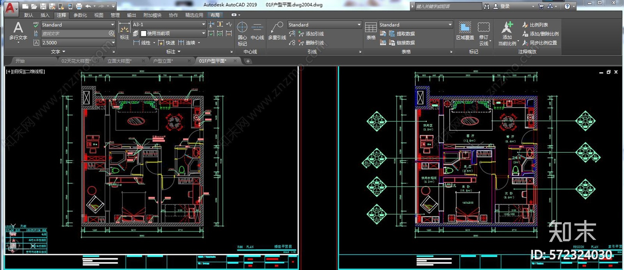Click the Dimension (标注) tool icon
This screenshot has height=270, width=624.
coord(124,30)
